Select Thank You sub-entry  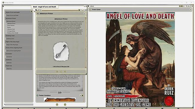click(x=9, y=68)
